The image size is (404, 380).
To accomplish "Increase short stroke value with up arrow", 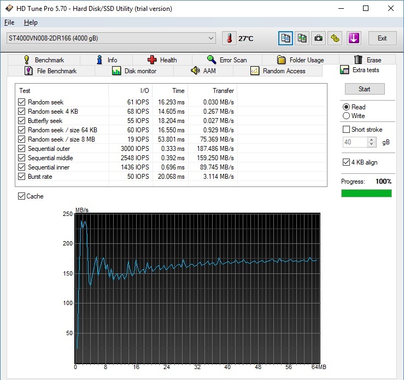I will tap(371, 139).
